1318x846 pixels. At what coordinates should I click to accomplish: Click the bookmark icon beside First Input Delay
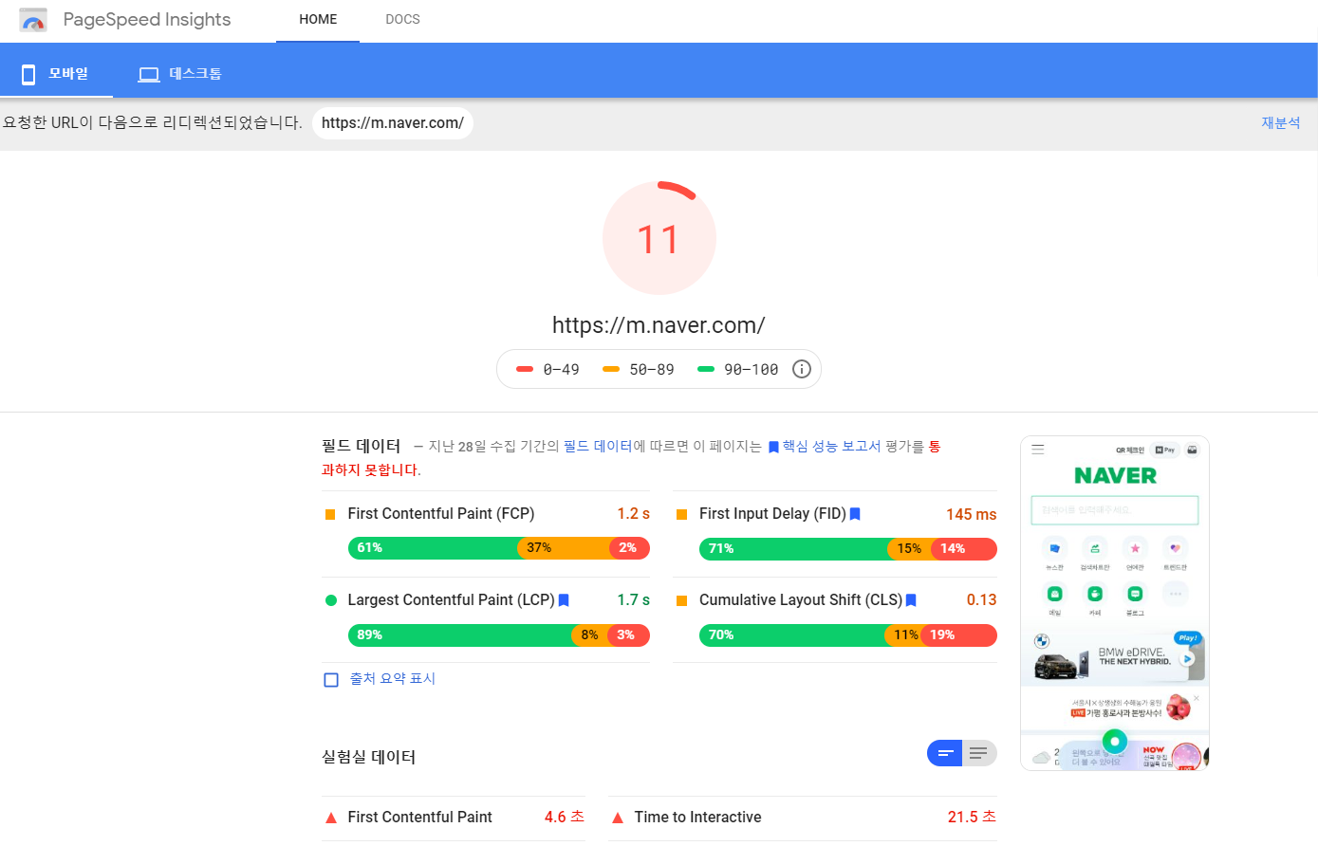pyautogui.click(x=854, y=513)
